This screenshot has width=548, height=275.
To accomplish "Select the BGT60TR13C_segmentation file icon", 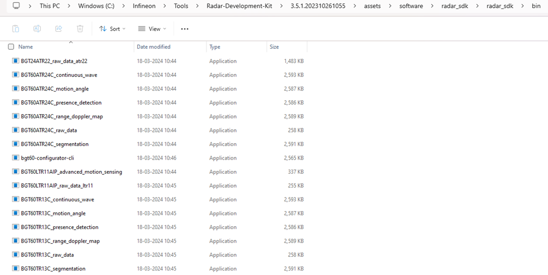I will tap(15, 269).
